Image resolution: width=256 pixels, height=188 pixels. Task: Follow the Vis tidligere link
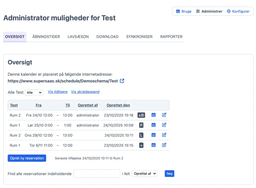58,92
